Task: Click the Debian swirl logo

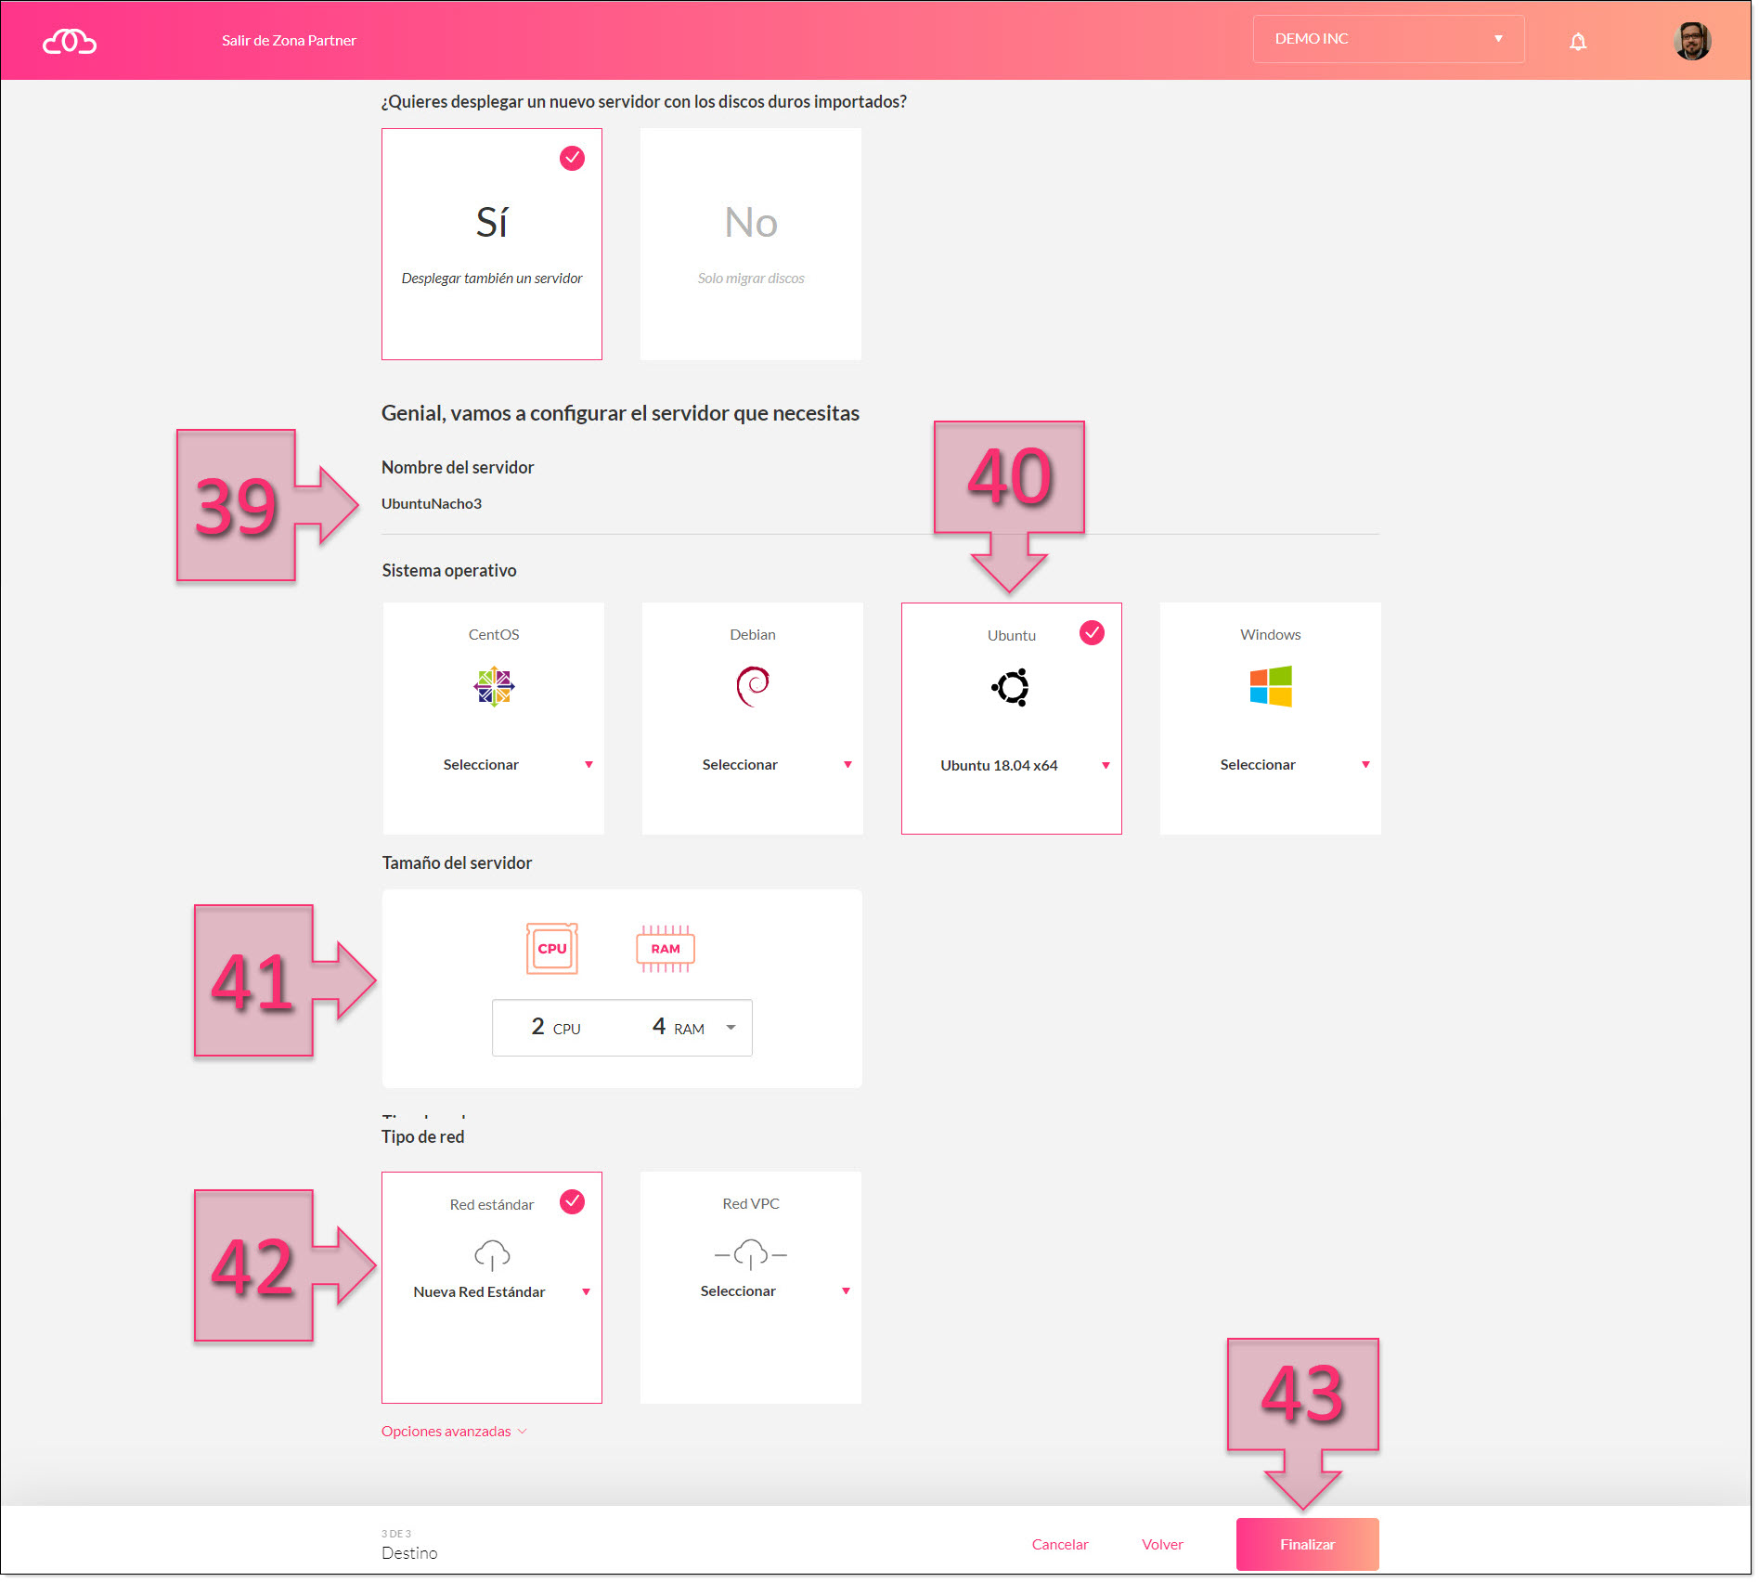Action: pos(752,687)
